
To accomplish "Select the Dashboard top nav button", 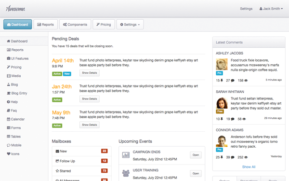I will [17, 25].
